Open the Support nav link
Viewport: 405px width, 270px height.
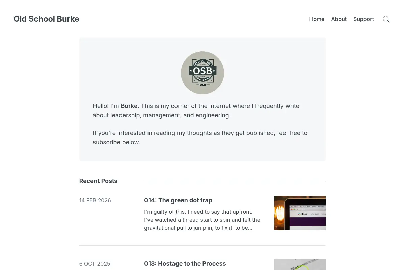[x=363, y=19]
